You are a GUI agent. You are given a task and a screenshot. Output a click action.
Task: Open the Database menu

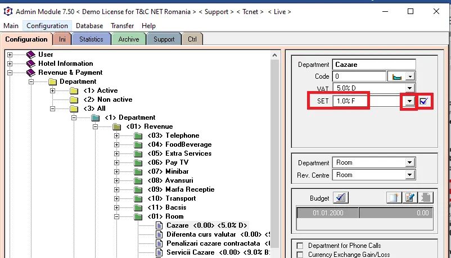coord(89,26)
